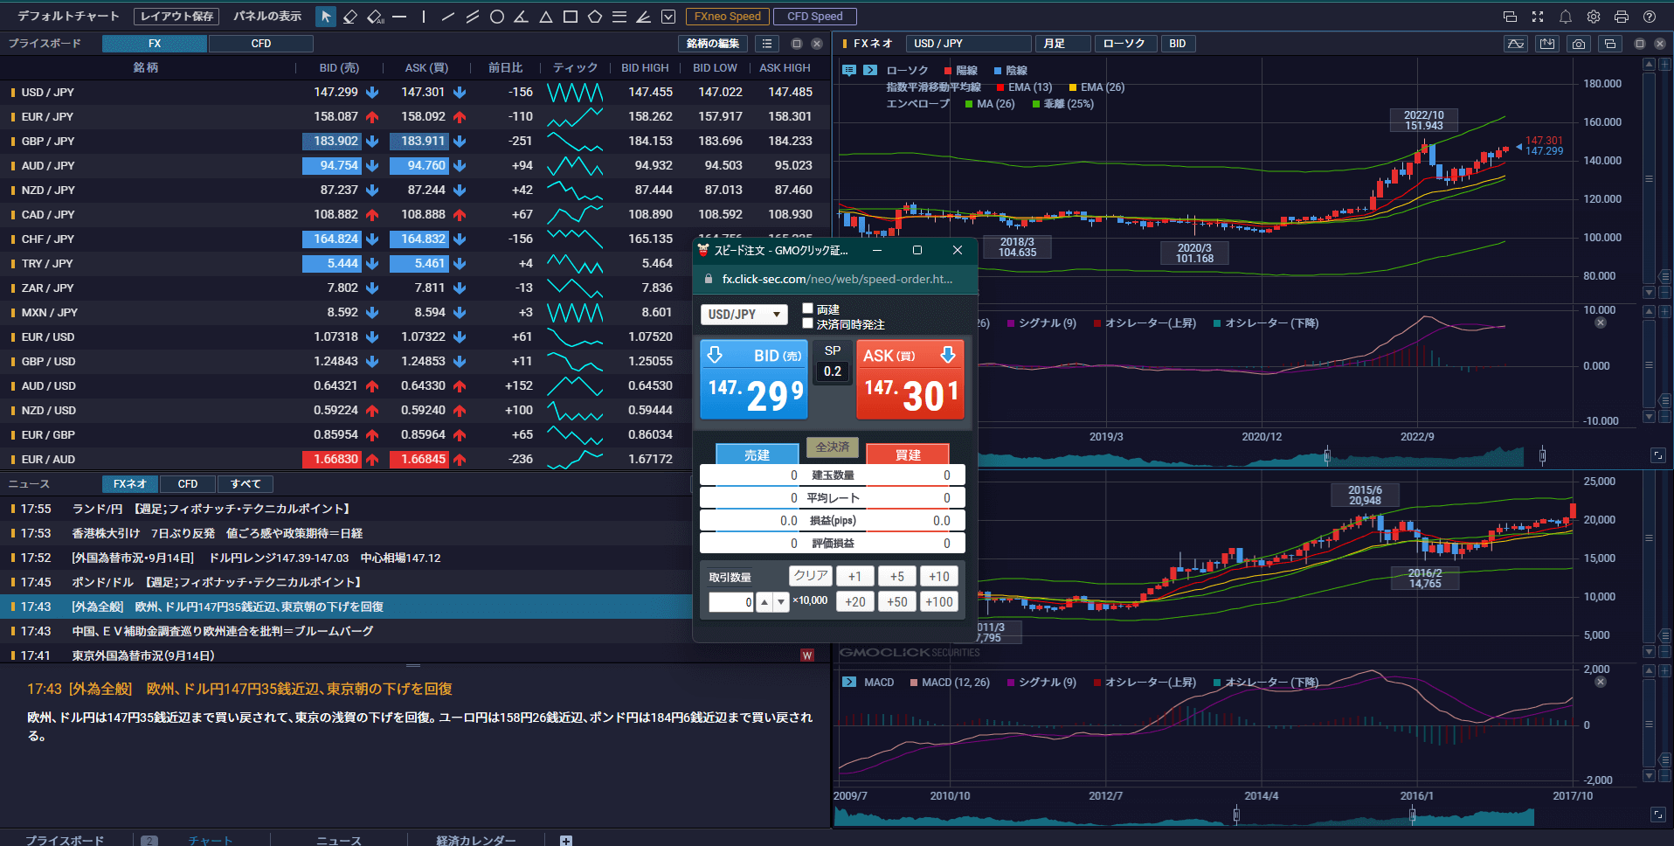Screen dimensions: 1674x846
Task: Print using the printer icon
Action: click(1622, 16)
